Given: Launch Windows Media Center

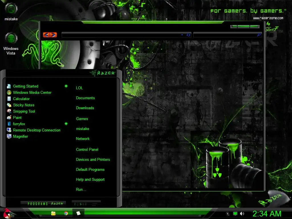Looking at the screenshot, I should pyautogui.click(x=32, y=93).
